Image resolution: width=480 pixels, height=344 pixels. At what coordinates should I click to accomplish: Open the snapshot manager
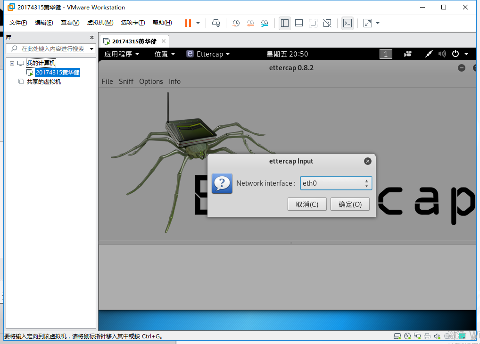[265, 23]
